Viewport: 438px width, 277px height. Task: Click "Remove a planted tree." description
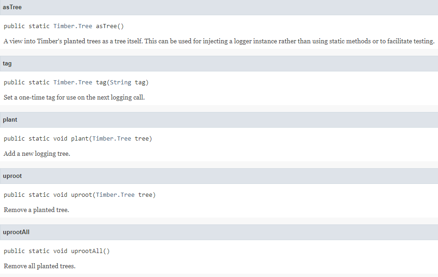coord(36,210)
